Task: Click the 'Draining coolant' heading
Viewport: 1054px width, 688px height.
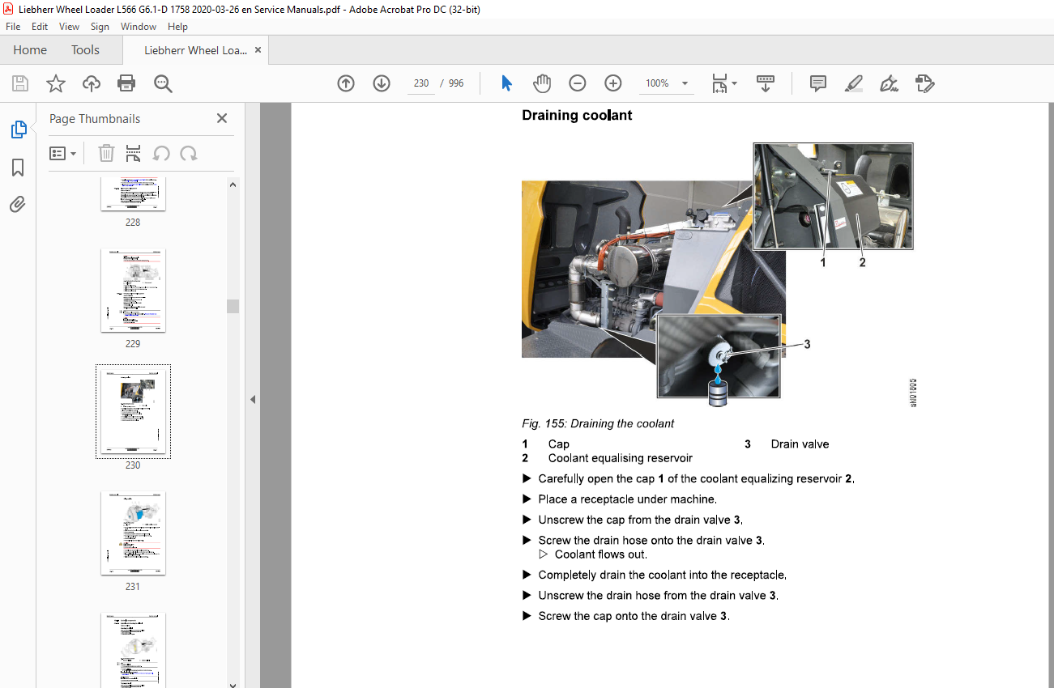Action: point(577,115)
